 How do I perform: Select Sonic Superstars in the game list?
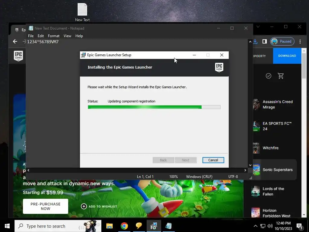[x=275, y=170]
